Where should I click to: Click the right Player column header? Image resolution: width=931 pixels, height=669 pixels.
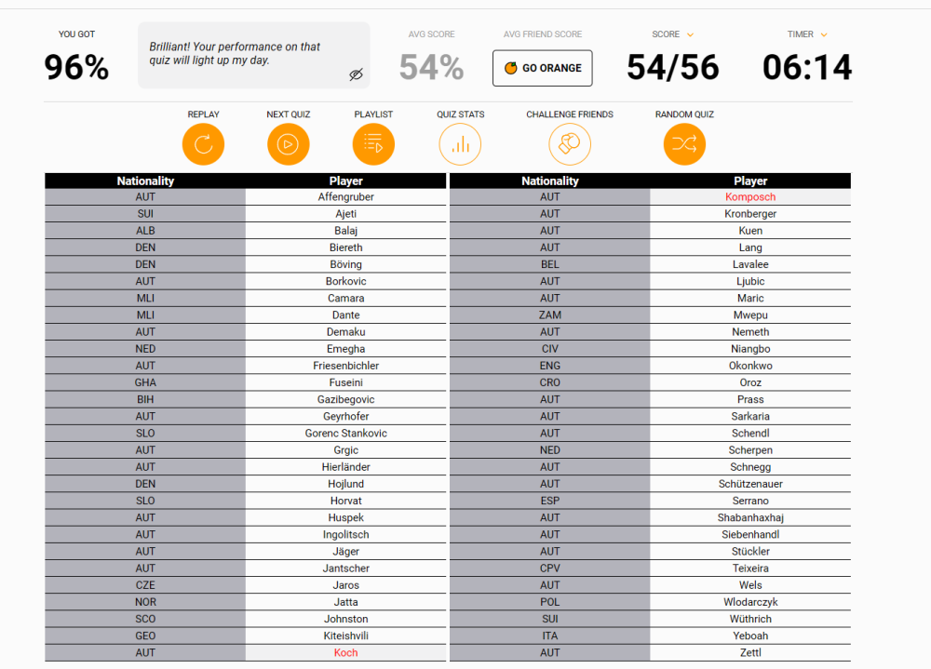click(750, 181)
